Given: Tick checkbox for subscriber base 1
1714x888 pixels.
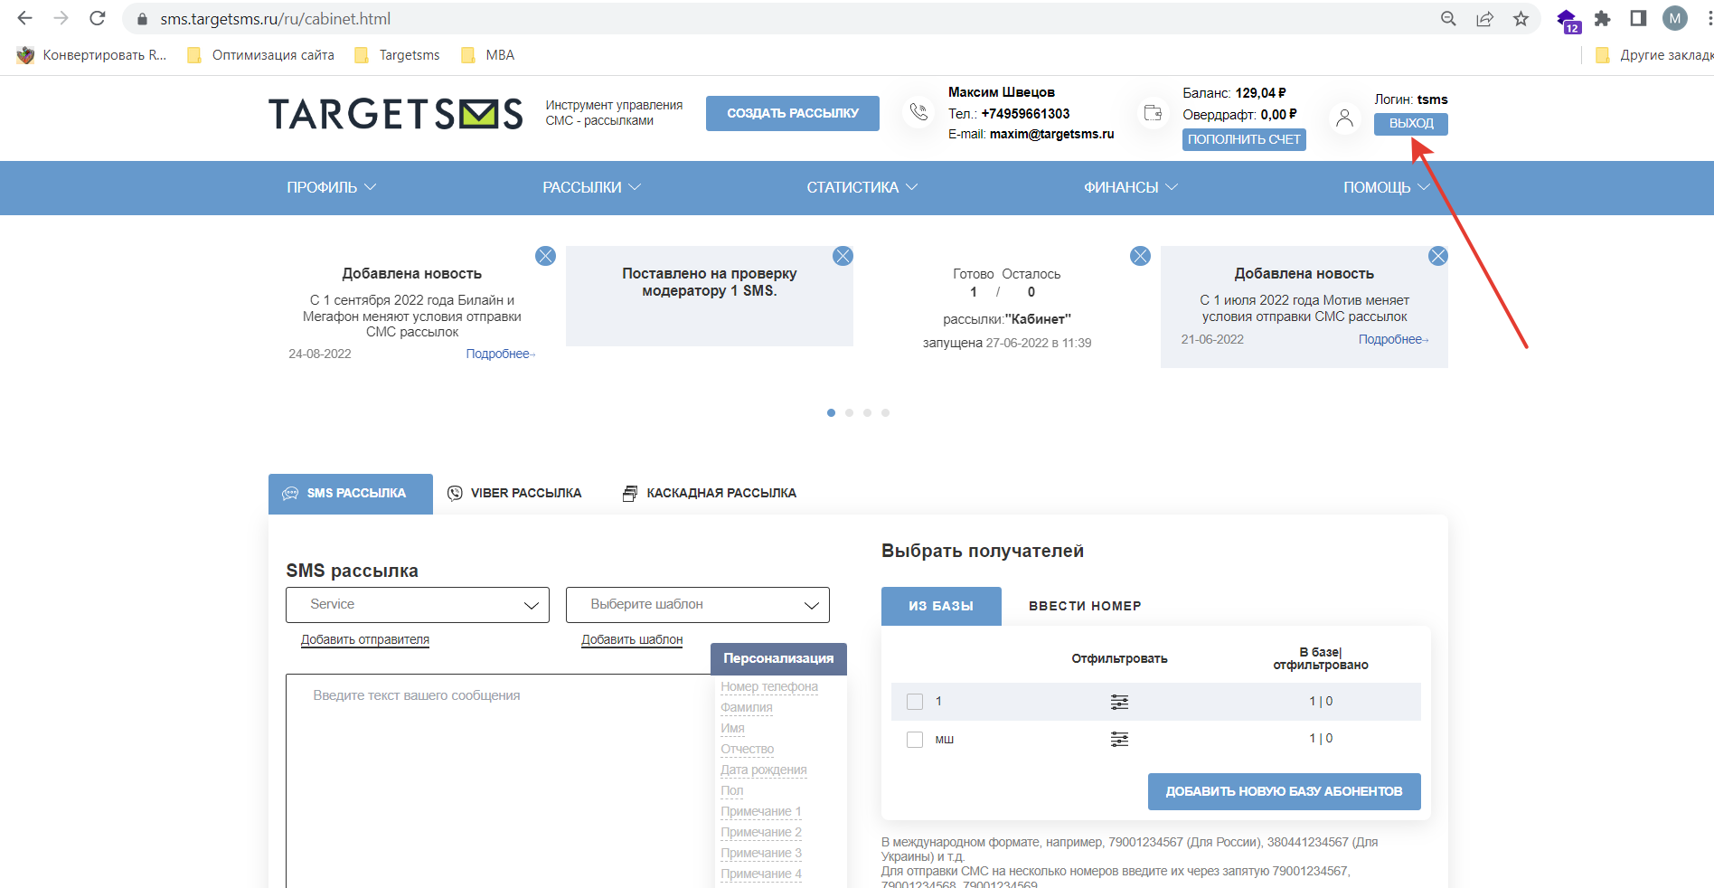Looking at the screenshot, I should coord(915,702).
